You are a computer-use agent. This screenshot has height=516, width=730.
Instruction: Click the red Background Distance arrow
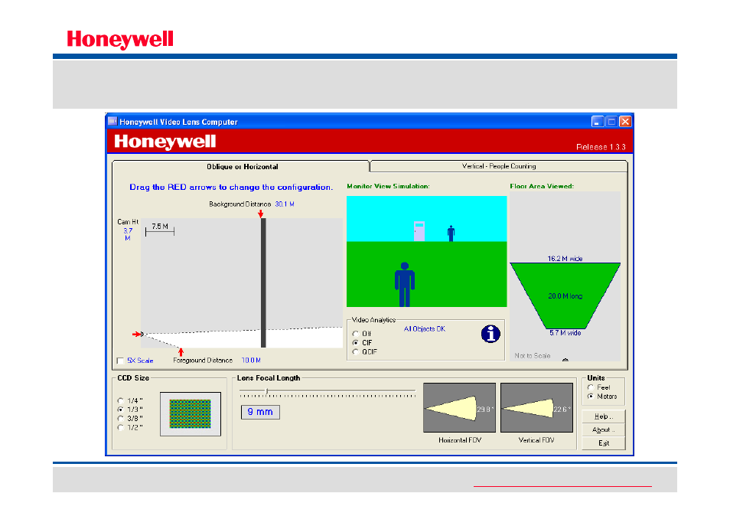click(261, 214)
